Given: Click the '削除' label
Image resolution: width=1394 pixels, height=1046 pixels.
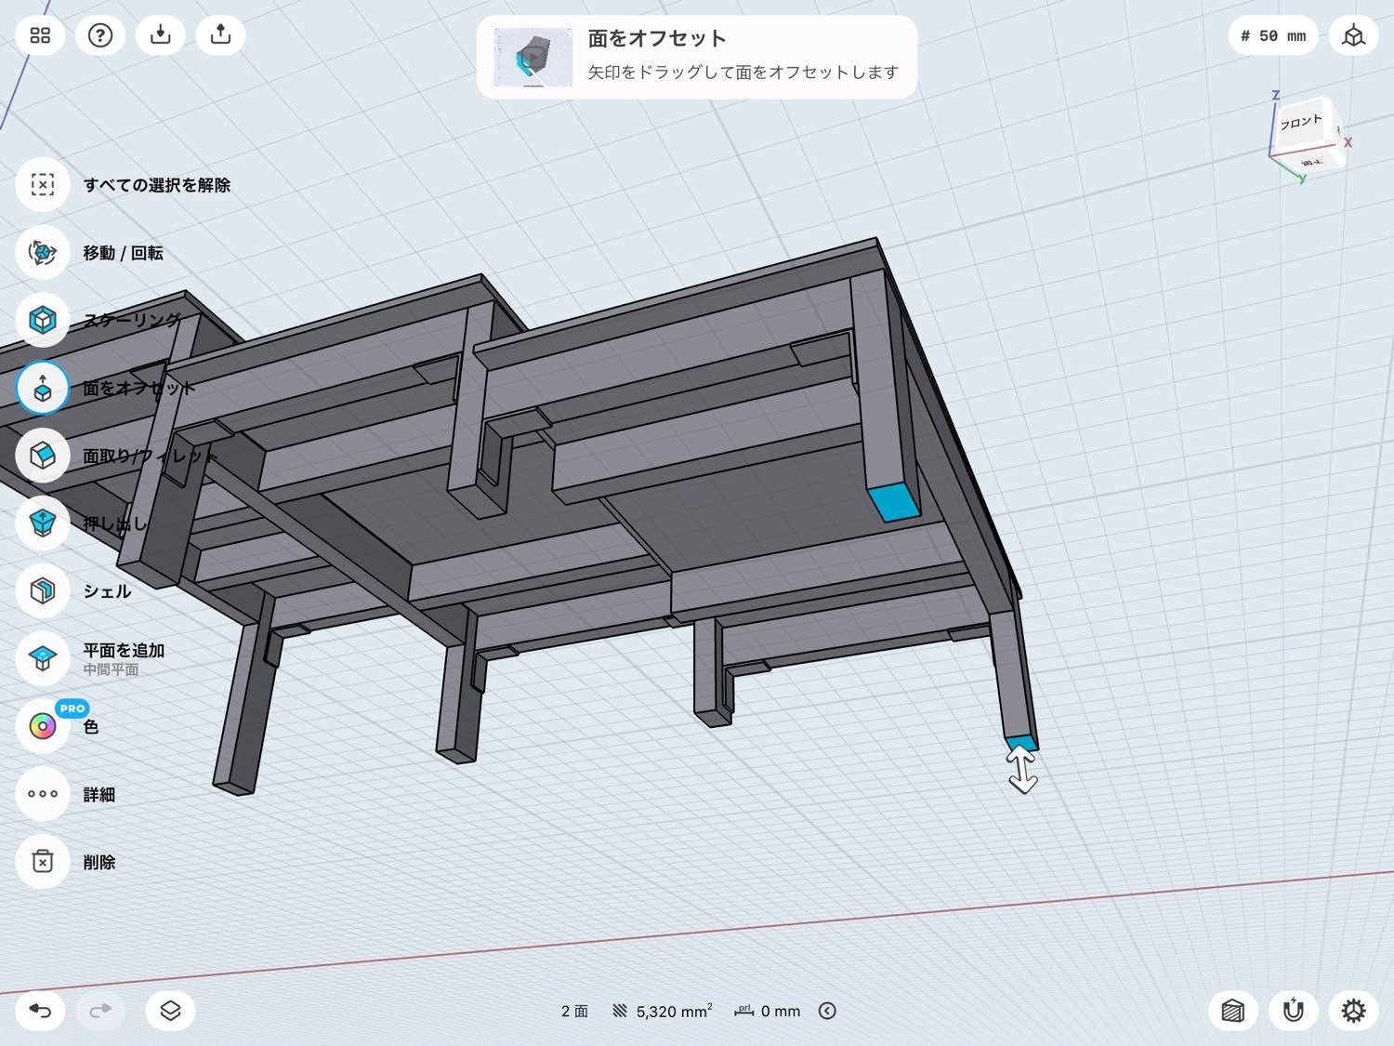Looking at the screenshot, I should 99,863.
